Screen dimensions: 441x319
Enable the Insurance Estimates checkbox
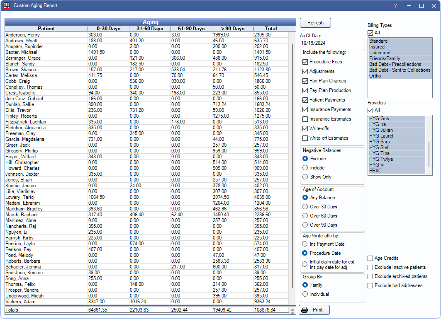[305, 119]
